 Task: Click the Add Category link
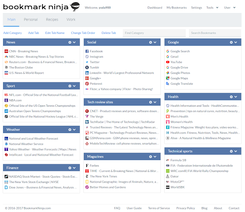click(x=13, y=33)
